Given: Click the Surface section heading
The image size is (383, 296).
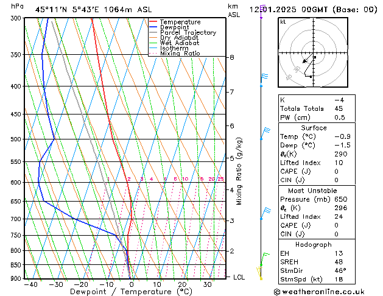Looking at the screenshot, I should [314, 128].
